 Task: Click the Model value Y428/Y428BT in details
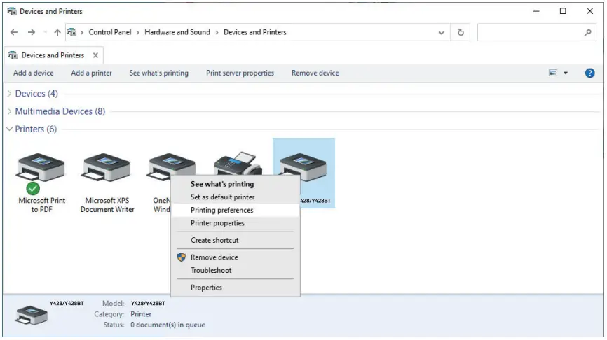(148, 304)
